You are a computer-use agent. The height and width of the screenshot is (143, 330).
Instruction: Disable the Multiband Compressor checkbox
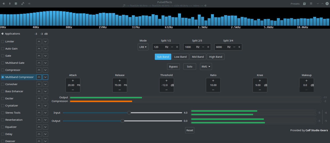tap(3, 77)
